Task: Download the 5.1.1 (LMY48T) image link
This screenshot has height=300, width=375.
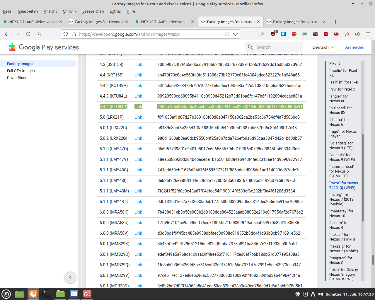Action: 138,202
